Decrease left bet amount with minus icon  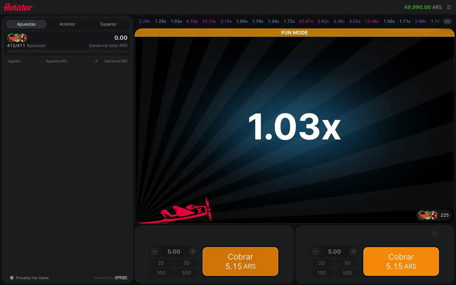[x=155, y=251]
